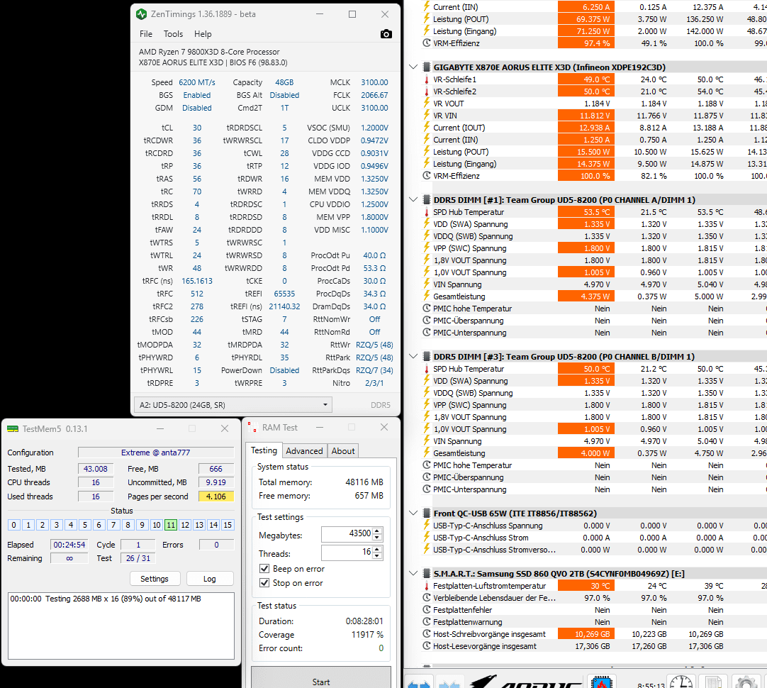Click thermometer icon beside Festplatten-Luftstromtemperatur

coord(427,586)
